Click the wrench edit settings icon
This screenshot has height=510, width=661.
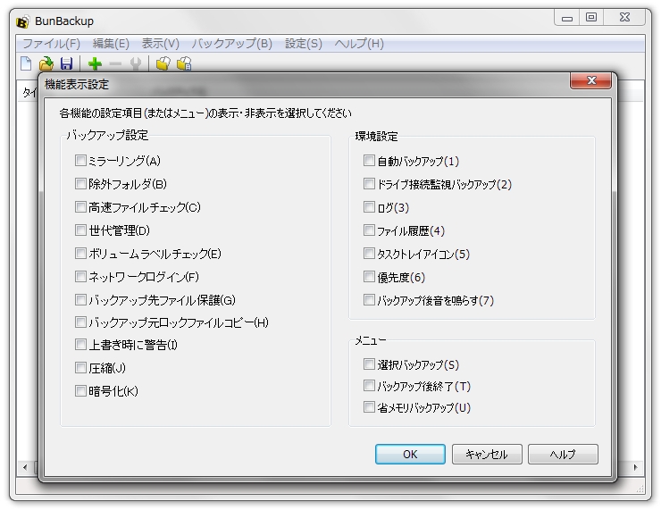coord(135,63)
